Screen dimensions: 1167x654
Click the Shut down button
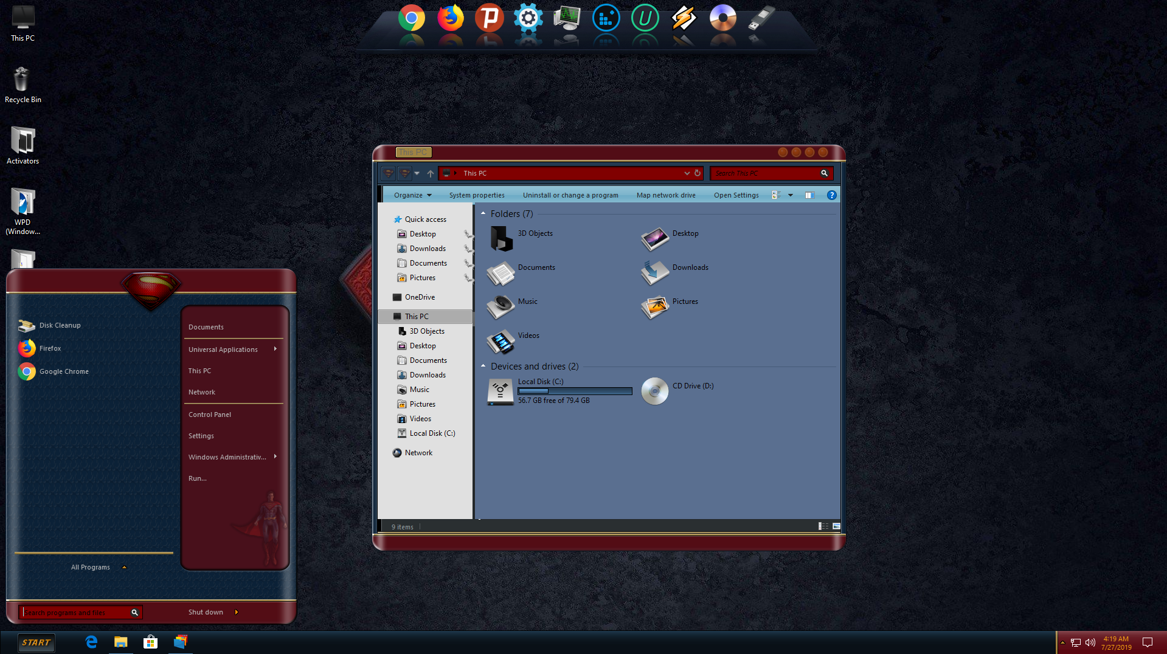pos(206,612)
